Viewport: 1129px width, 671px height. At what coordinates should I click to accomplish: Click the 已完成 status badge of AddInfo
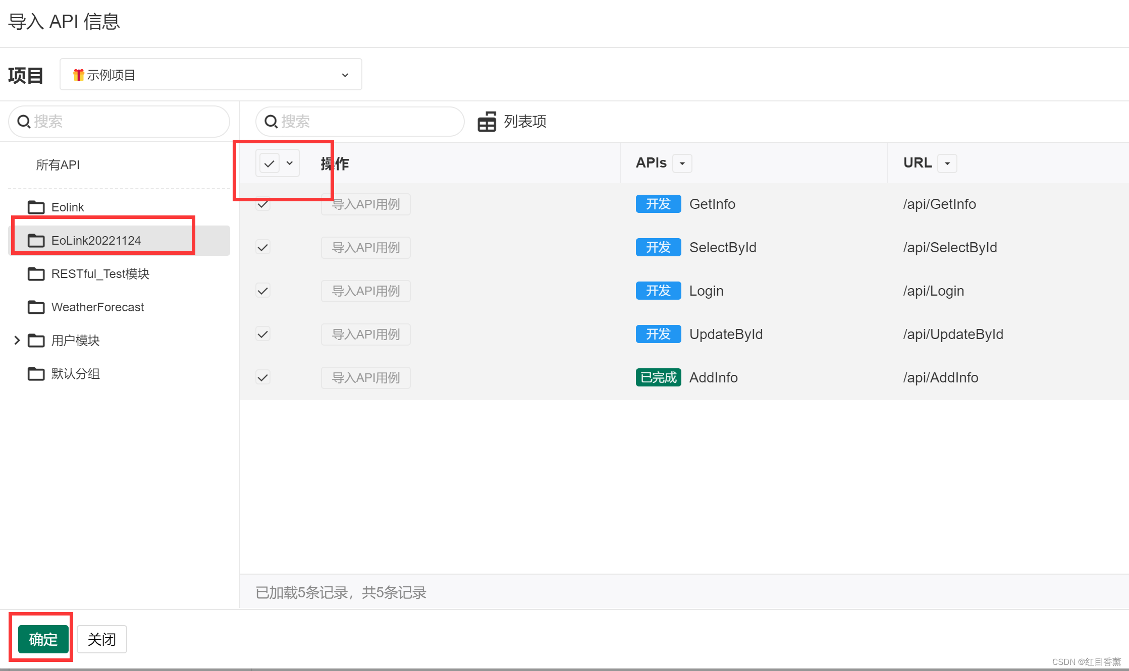(x=658, y=377)
